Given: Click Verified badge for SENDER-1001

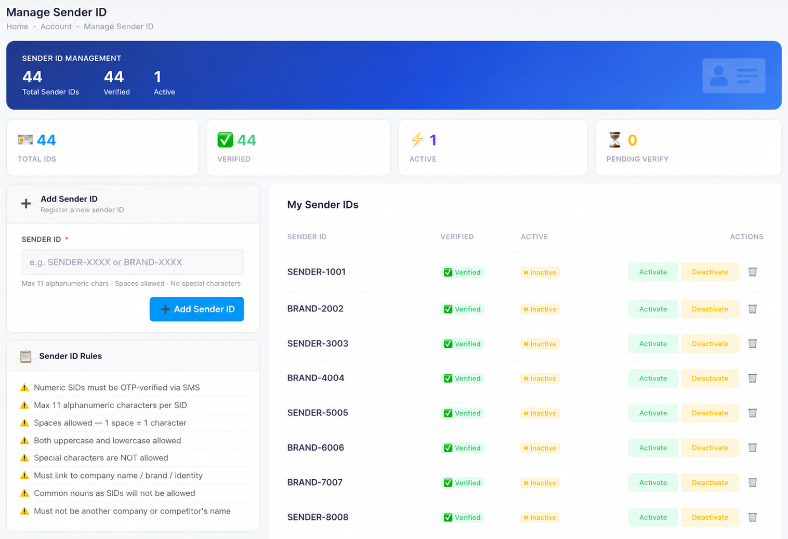Looking at the screenshot, I should [463, 272].
